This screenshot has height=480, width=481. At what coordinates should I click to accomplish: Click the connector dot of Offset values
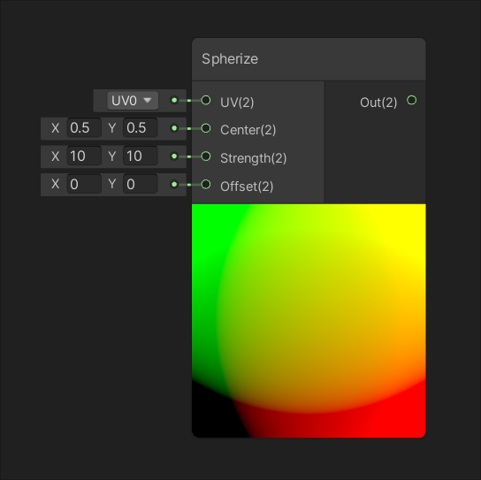pyautogui.click(x=174, y=185)
